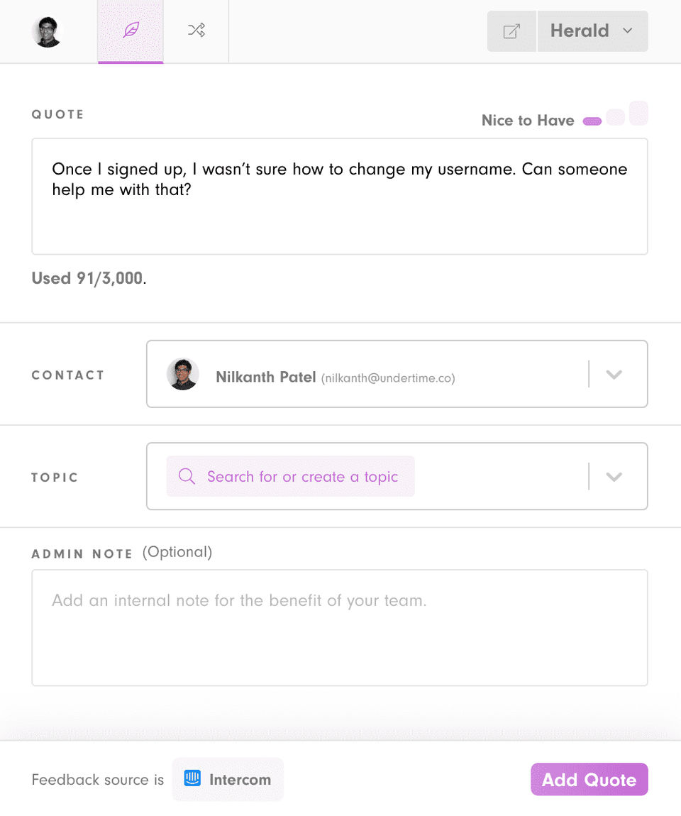Select the feather quote tab icon

tap(131, 31)
